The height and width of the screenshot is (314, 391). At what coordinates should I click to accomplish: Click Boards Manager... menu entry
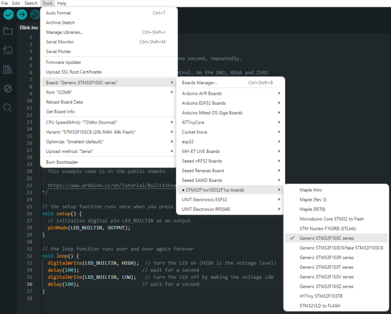point(199,83)
